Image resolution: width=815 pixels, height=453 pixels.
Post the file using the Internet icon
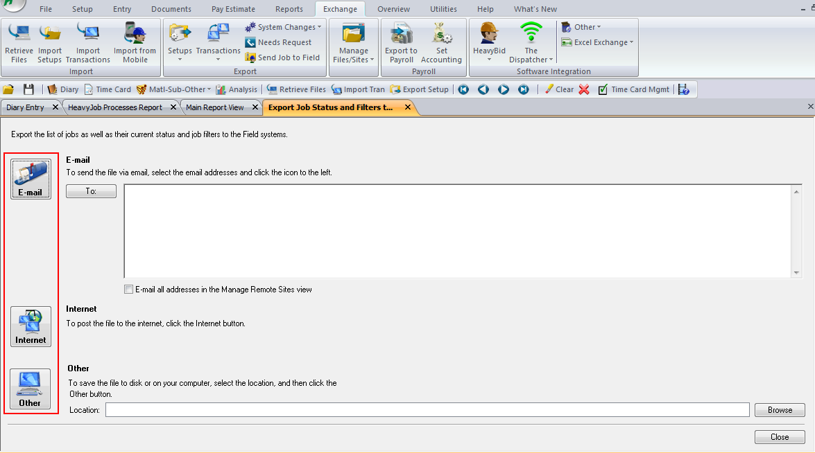tap(31, 326)
